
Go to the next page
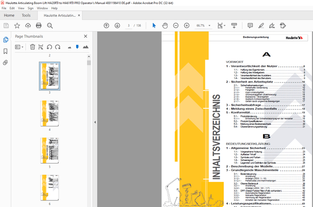tap(117, 26)
